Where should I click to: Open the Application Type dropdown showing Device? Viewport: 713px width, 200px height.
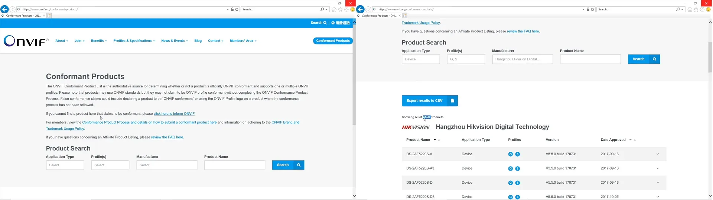click(421, 59)
